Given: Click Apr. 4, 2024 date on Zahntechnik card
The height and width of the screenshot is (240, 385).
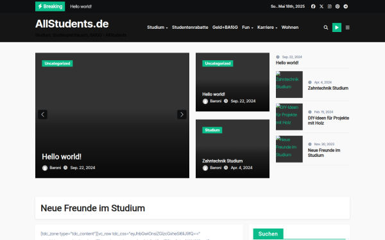Looking at the screenshot, I should [241, 168].
